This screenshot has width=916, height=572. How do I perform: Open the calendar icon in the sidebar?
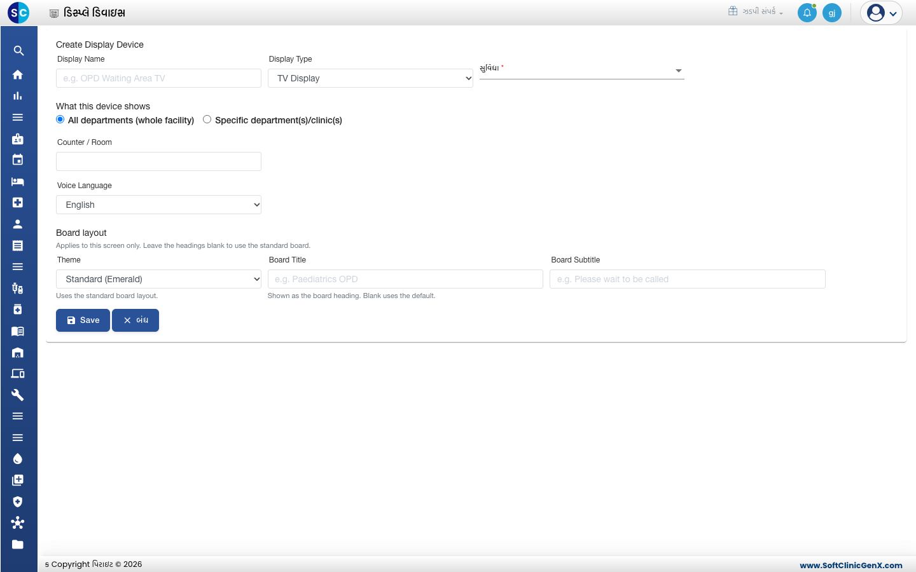(x=18, y=160)
